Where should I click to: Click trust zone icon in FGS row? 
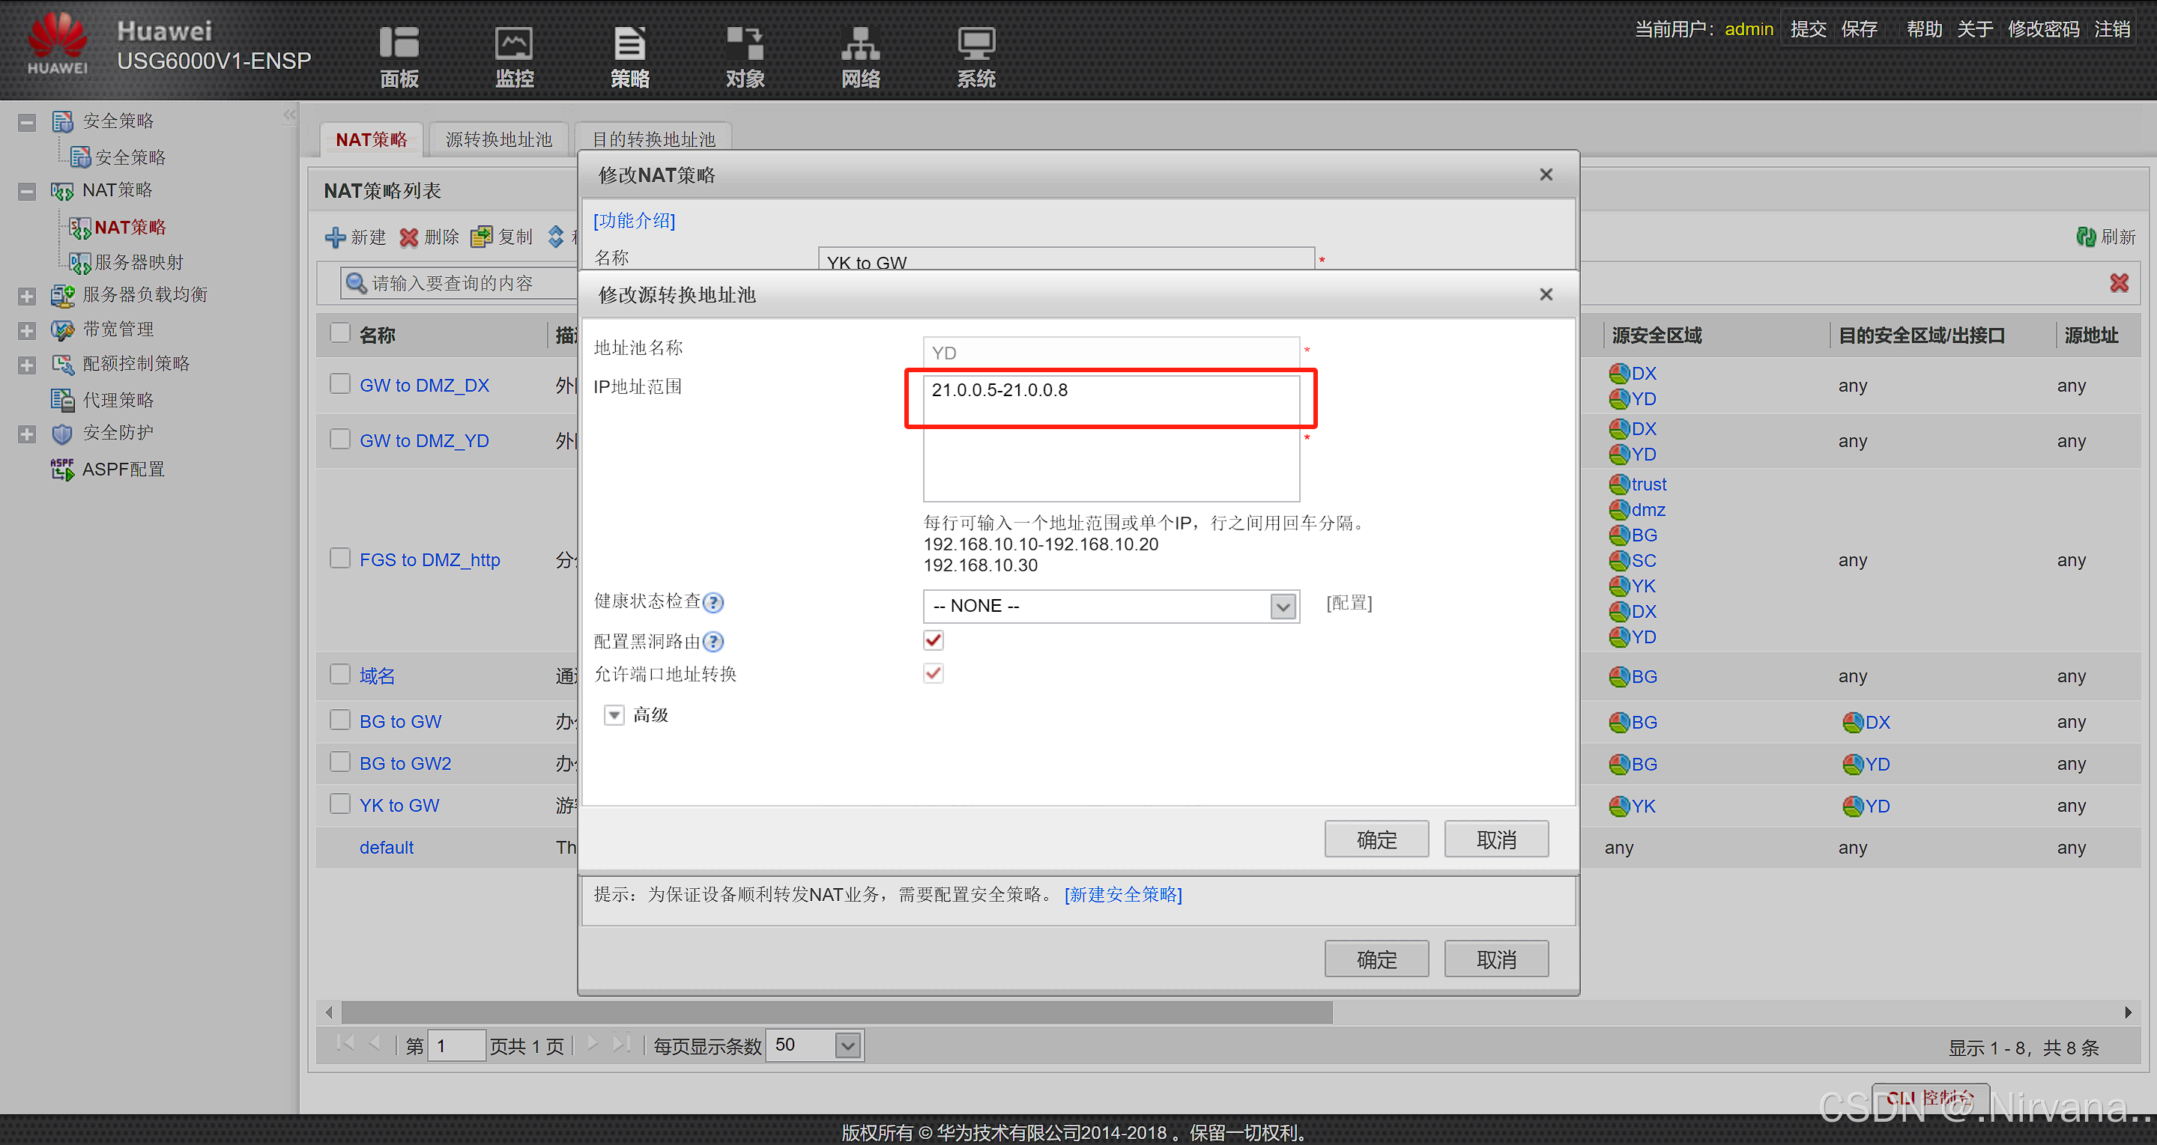(1619, 484)
